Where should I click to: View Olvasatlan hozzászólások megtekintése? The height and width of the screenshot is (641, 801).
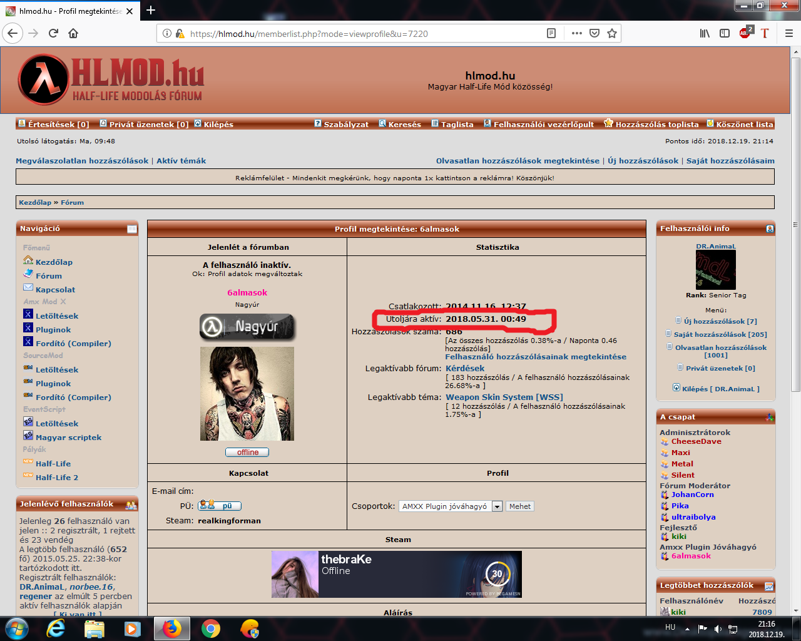point(518,161)
